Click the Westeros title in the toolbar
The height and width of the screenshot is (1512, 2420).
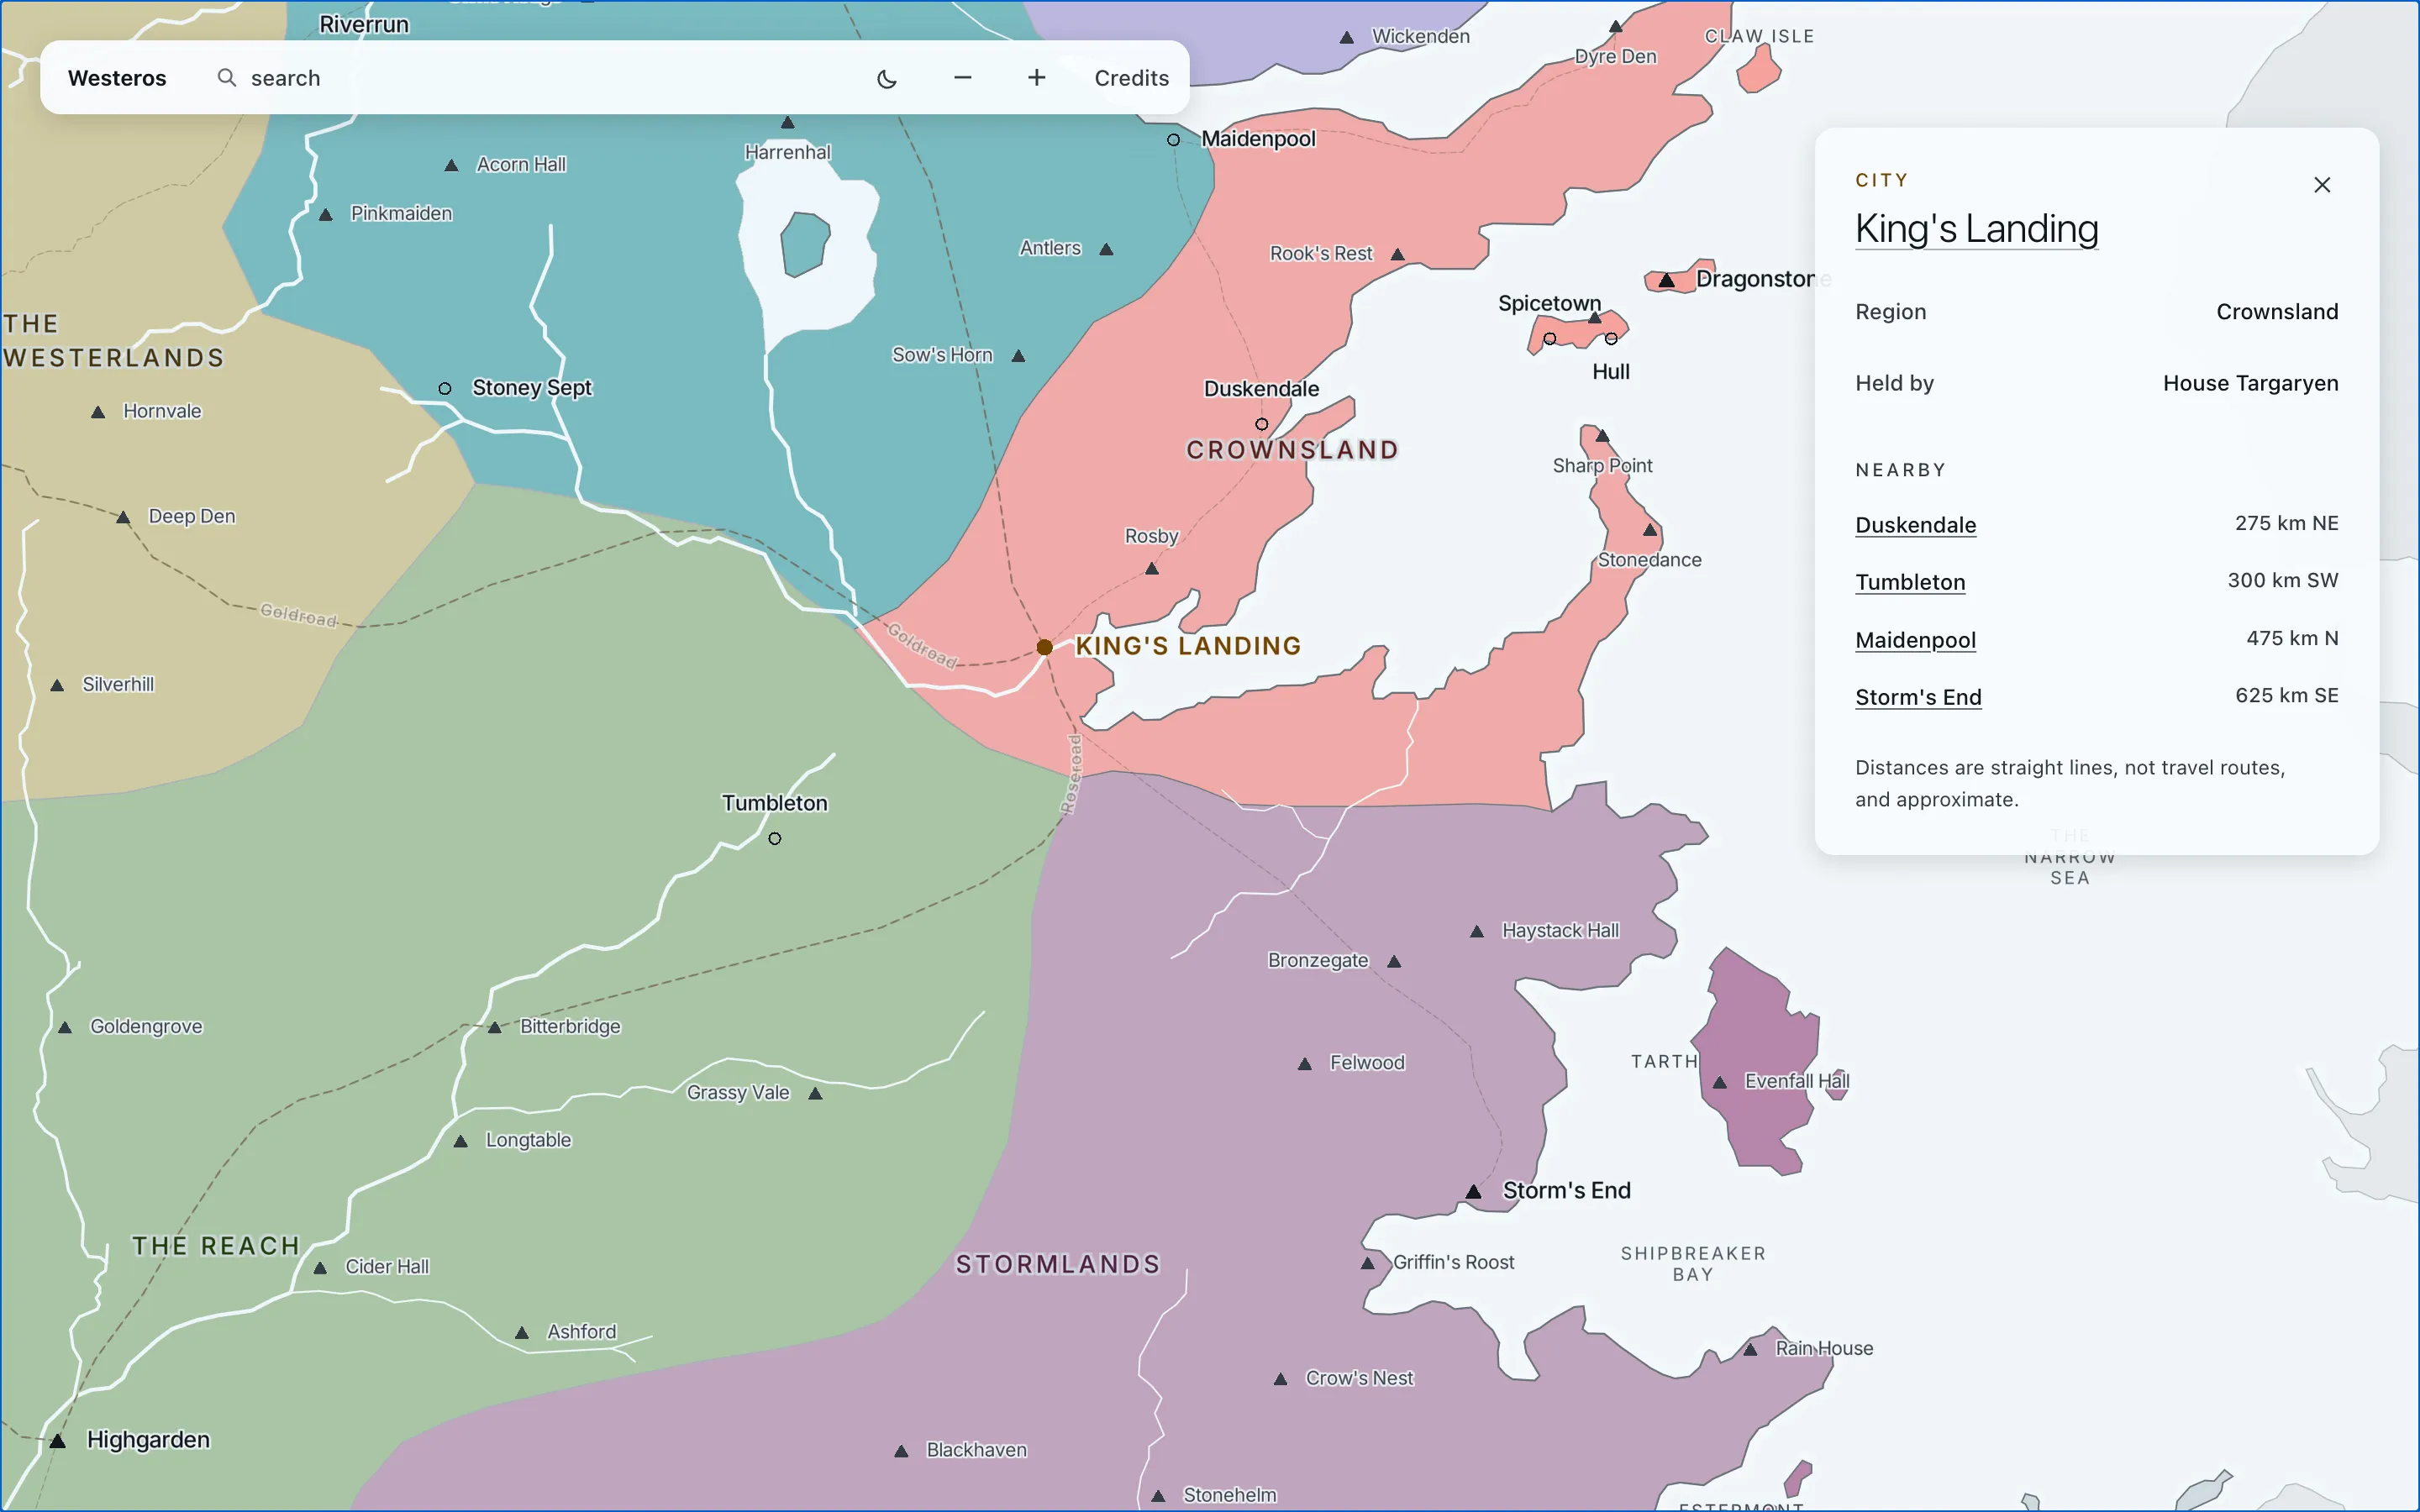(117, 78)
